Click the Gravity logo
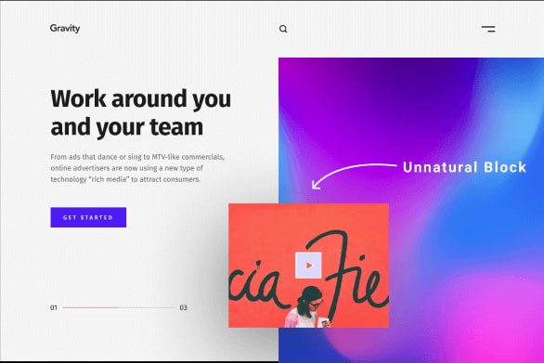This screenshot has width=544, height=363. (65, 29)
